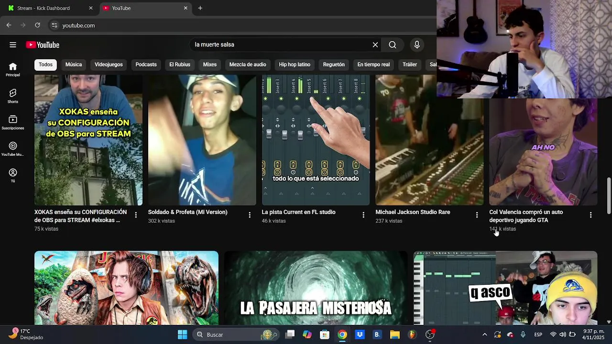
Task: Open the ESP language indicator in tray
Action: click(538, 334)
